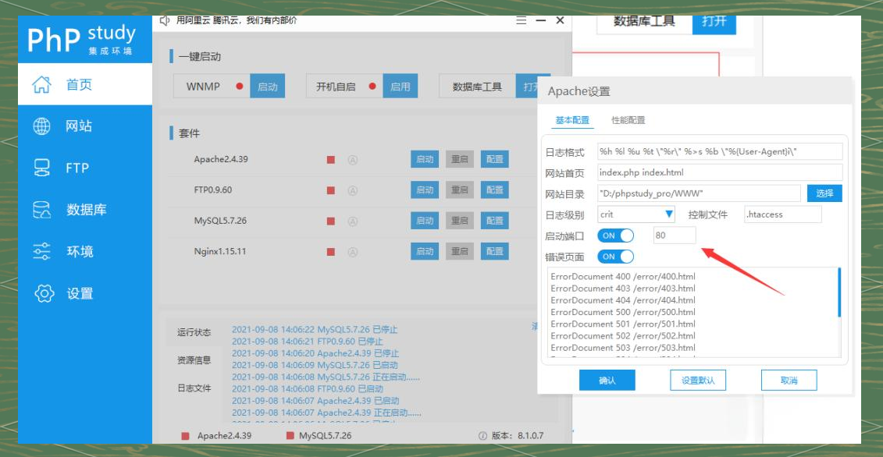The image size is (883, 457).
Task: Toggle the 错误页面 ON switch
Action: (x=615, y=257)
